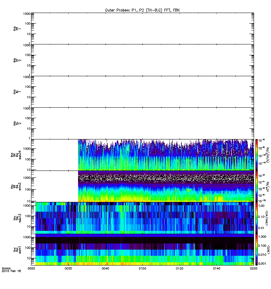Image resolution: width=271 pixels, height=289 pixels.
Task: Click the '10' y-axis tick of thb fb 2 panel
Action: tap(29, 129)
